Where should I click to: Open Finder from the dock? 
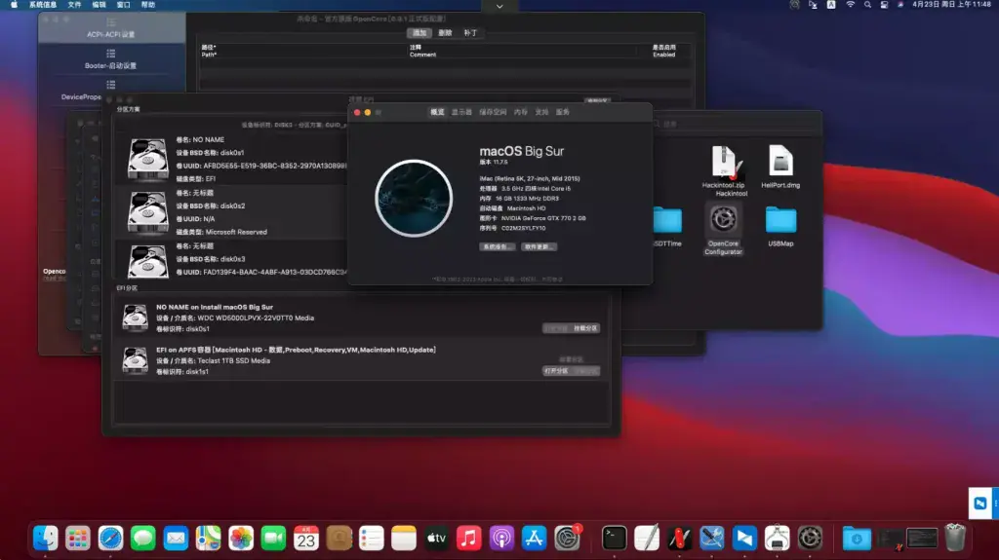pyautogui.click(x=45, y=539)
